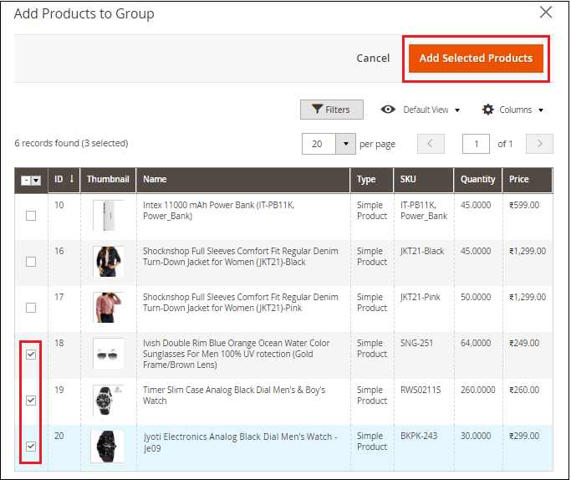Click the gear icon for Columns
The width and height of the screenshot is (571, 480).
(x=487, y=110)
